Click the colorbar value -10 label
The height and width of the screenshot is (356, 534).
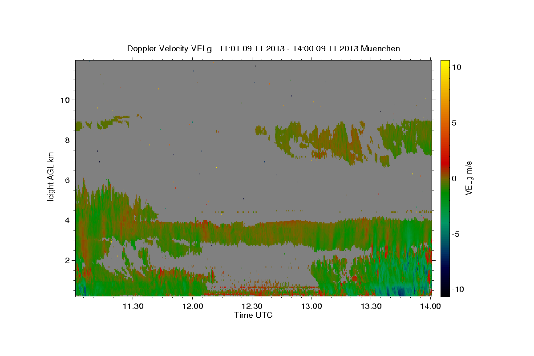coord(459,289)
